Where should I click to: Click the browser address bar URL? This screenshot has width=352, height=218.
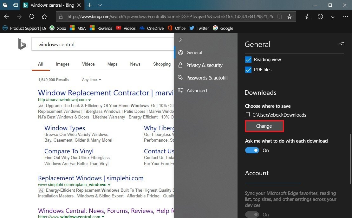170,16
